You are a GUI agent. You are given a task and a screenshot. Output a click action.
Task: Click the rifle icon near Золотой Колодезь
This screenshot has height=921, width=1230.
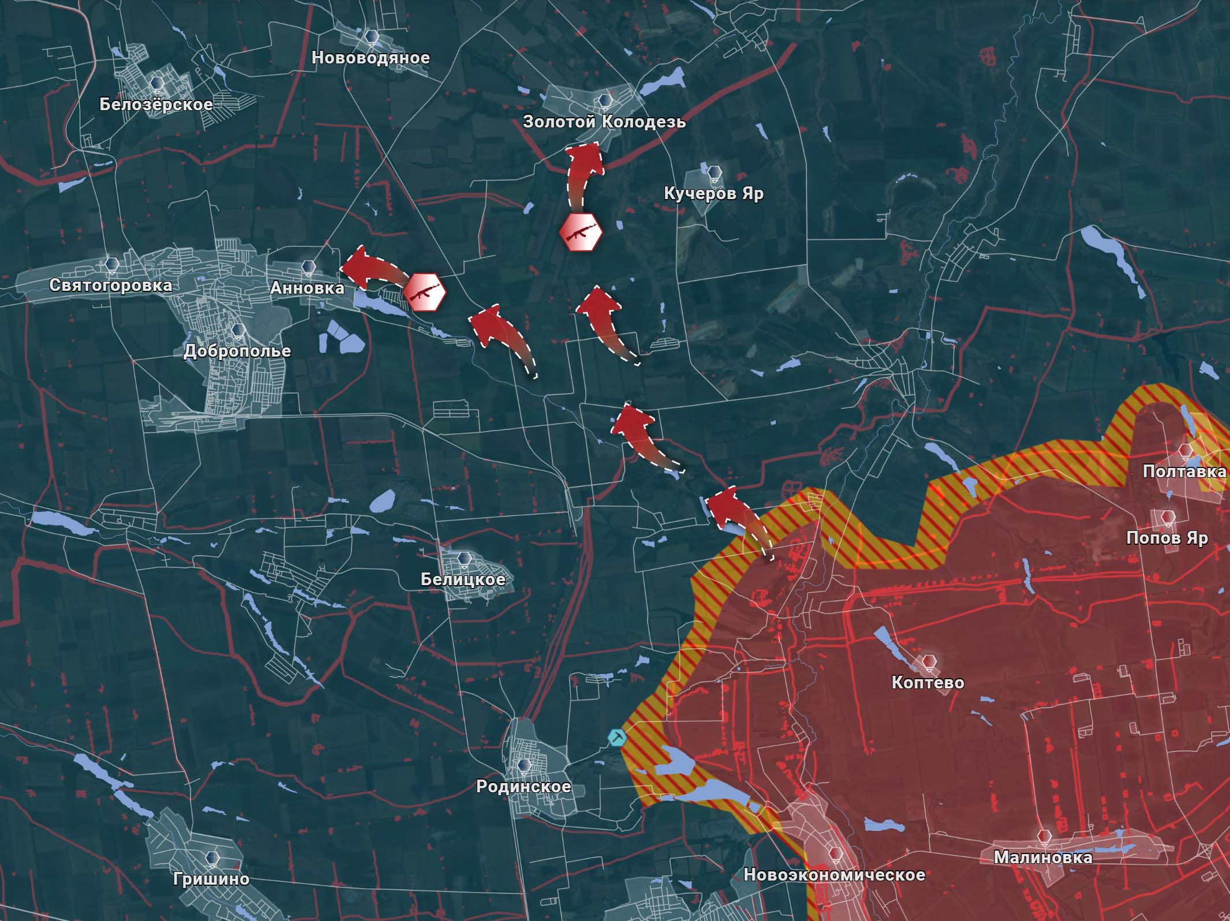[x=581, y=233]
